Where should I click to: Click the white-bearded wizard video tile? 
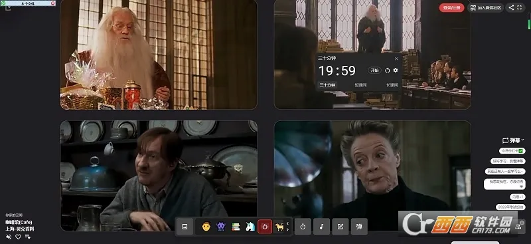[x=159, y=55]
